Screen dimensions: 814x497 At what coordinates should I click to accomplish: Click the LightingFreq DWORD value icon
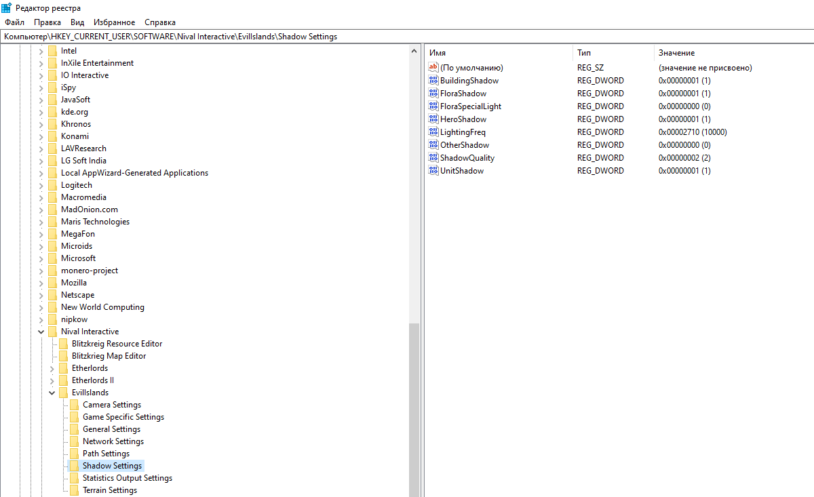[x=434, y=132]
